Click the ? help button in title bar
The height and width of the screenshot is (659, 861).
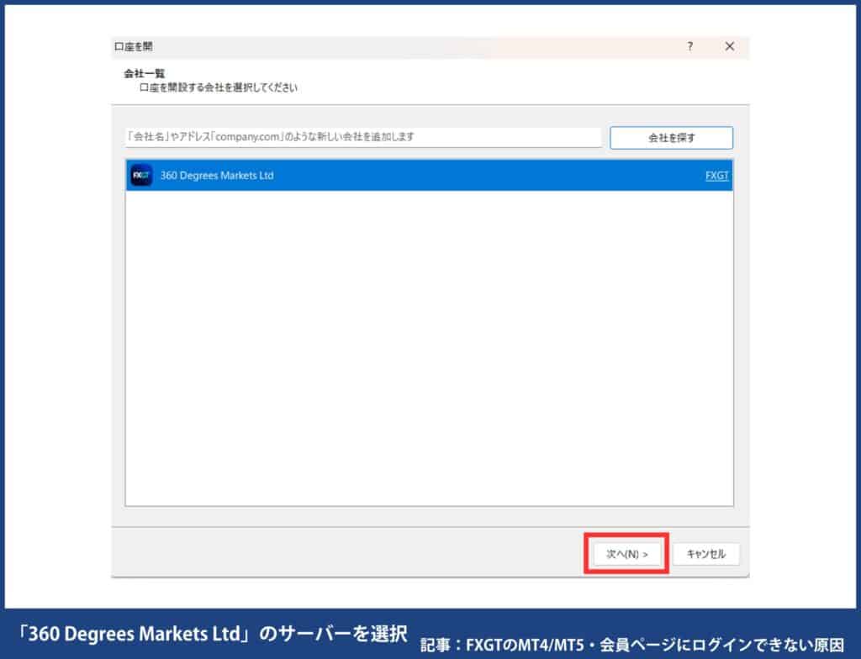click(689, 47)
